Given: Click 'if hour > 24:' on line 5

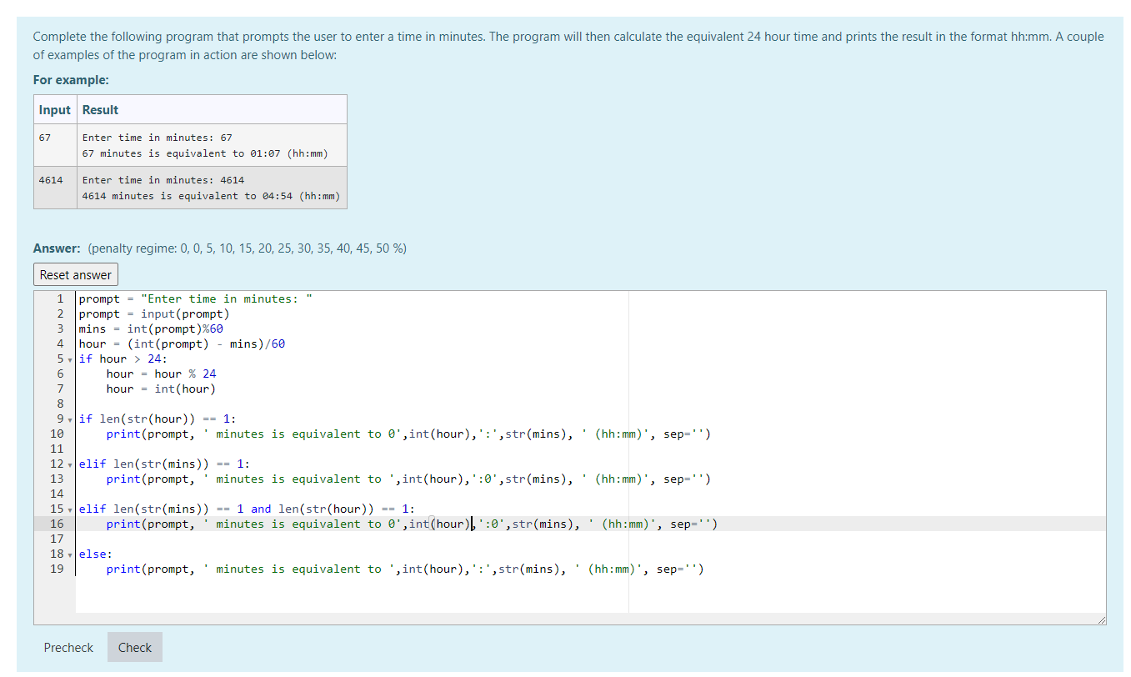Looking at the screenshot, I should tap(123, 359).
